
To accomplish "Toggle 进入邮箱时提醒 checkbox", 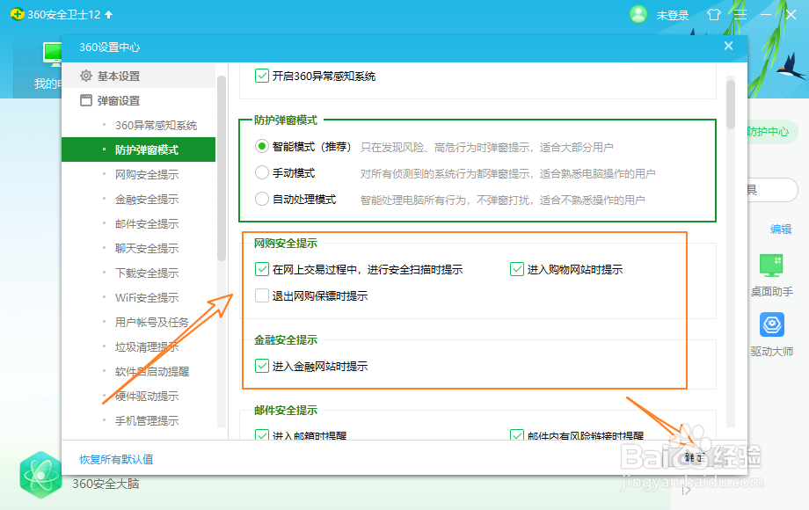I will tap(262, 434).
